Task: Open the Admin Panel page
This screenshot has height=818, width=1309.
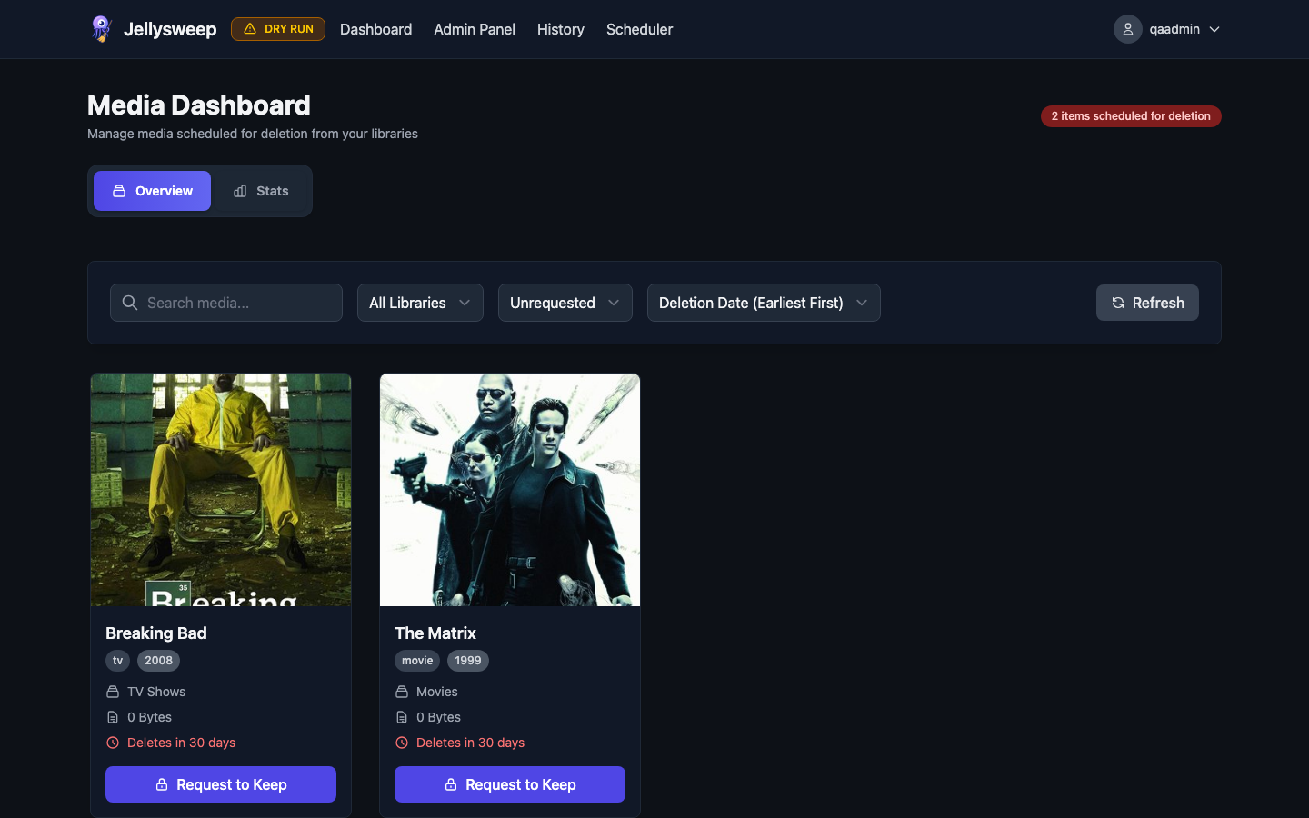Action: (475, 29)
